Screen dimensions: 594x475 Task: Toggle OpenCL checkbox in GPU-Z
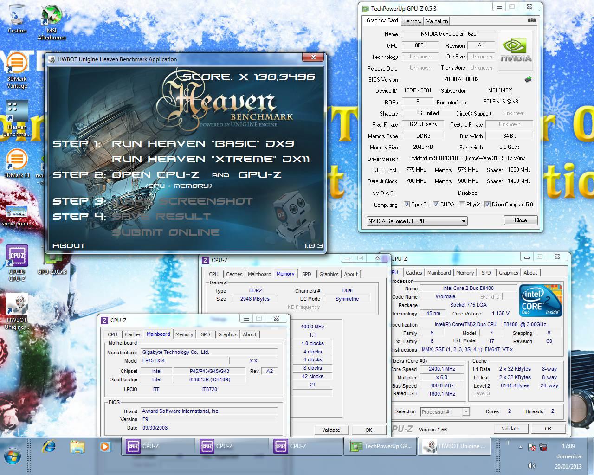407,205
